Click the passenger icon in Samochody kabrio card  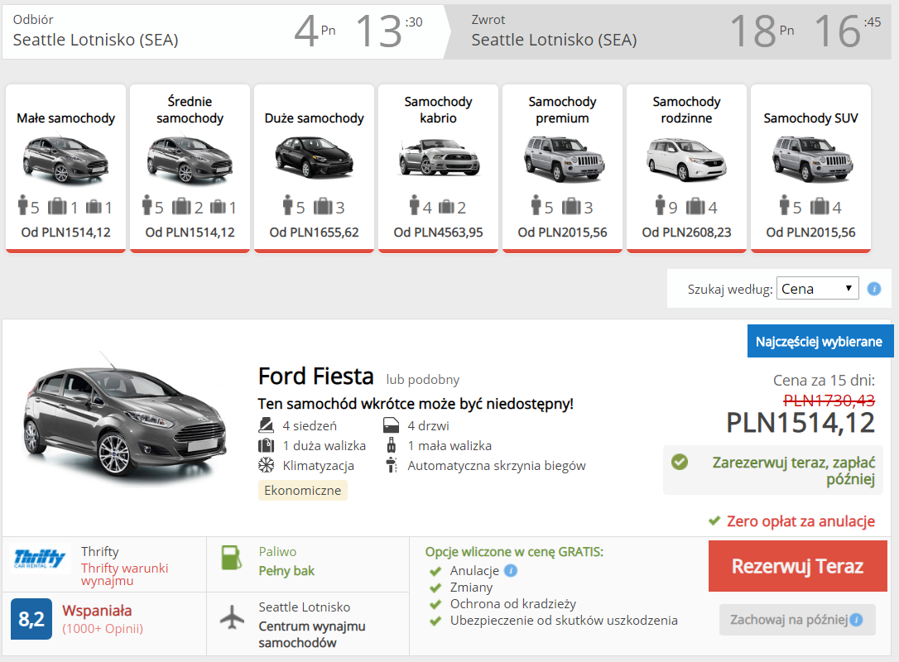pyautogui.click(x=415, y=205)
